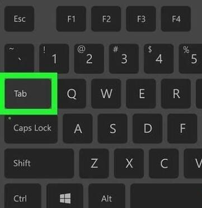Click the Esc key
202x208 pixels.
(x=20, y=19)
